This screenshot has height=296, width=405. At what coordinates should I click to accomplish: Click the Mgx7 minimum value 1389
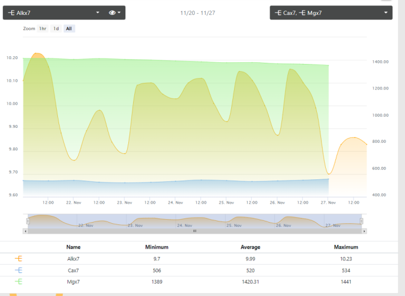157,282
